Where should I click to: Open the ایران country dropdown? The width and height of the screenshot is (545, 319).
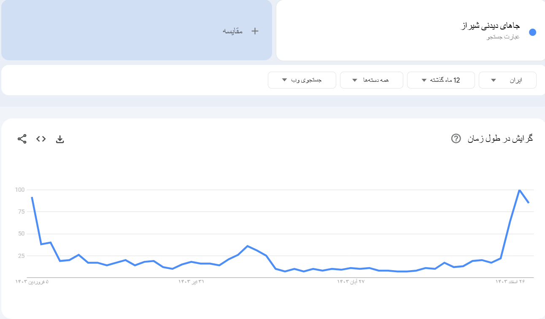[507, 80]
